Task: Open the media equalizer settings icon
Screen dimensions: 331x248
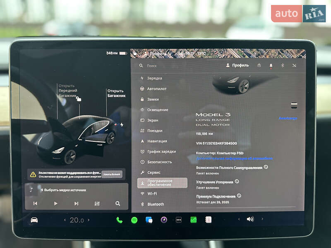Action: (x=97, y=203)
